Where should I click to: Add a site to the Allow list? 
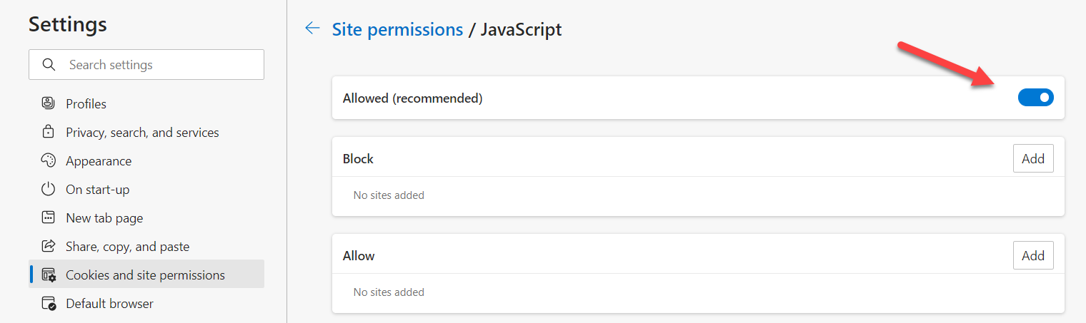point(1032,255)
